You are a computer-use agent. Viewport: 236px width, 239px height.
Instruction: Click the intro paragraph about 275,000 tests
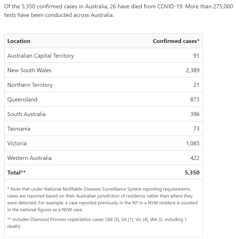click(x=118, y=11)
